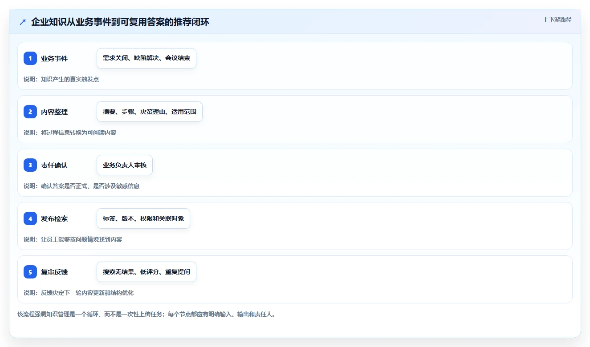The height and width of the screenshot is (347, 590).
Task: Click the 上下游路径 label in header
Action: pos(557,20)
